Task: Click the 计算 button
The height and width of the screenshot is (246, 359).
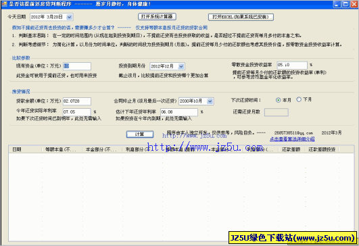Action: coord(140,134)
